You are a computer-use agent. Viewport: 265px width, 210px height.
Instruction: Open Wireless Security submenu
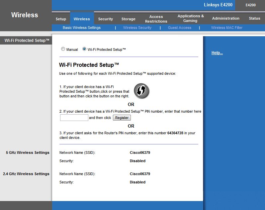tap(137, 28)
